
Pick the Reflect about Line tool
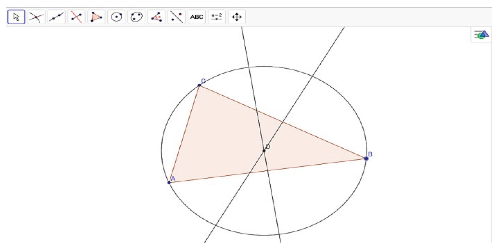(176, 17)
